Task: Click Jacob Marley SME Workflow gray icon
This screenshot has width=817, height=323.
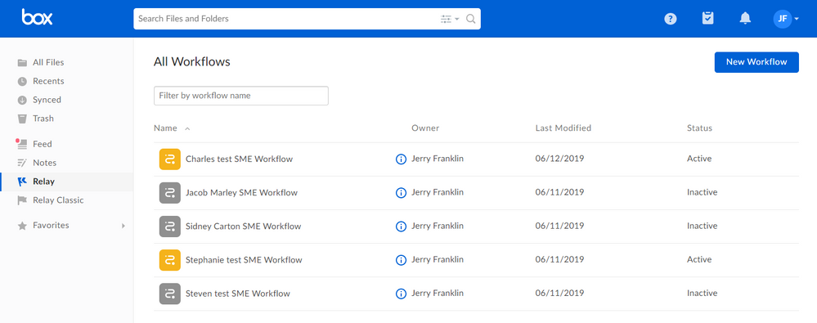Action: [170, 193]
